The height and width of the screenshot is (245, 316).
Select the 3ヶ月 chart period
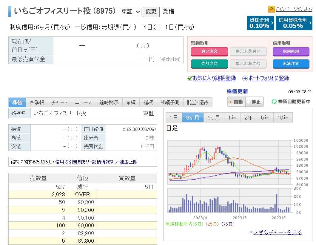click(193, 117)
